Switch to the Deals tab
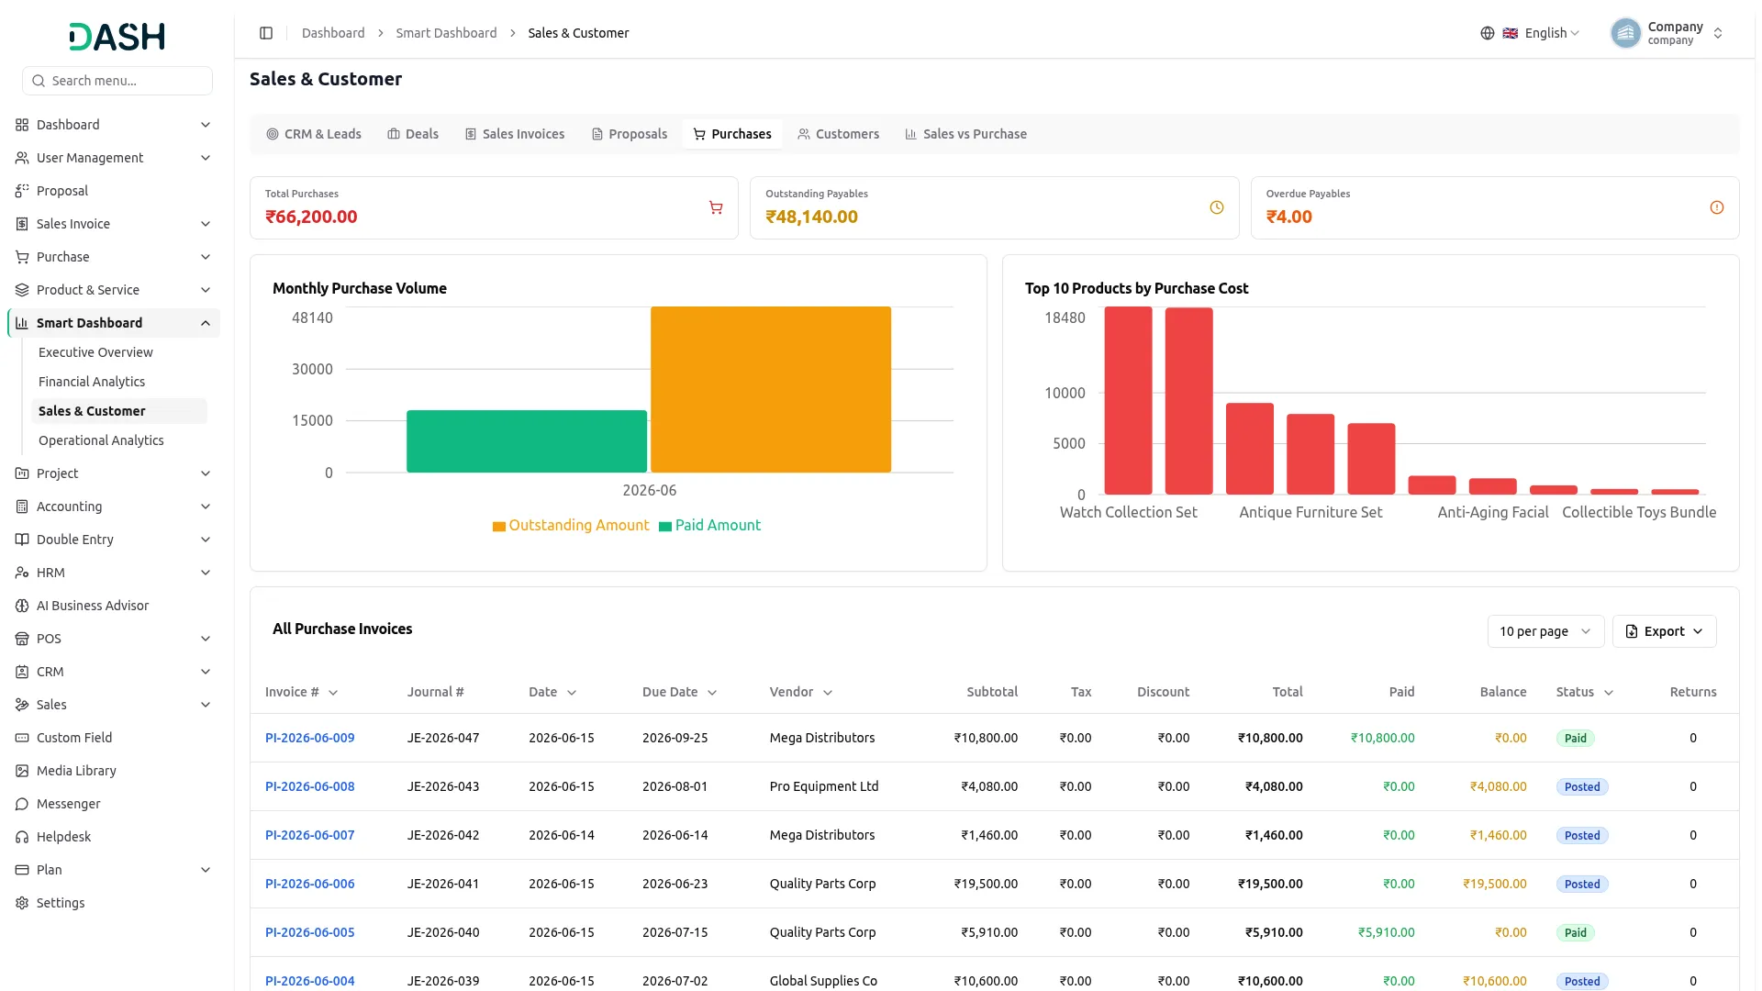This screenshot has height=991, width=1762. [x=413, y=134]
